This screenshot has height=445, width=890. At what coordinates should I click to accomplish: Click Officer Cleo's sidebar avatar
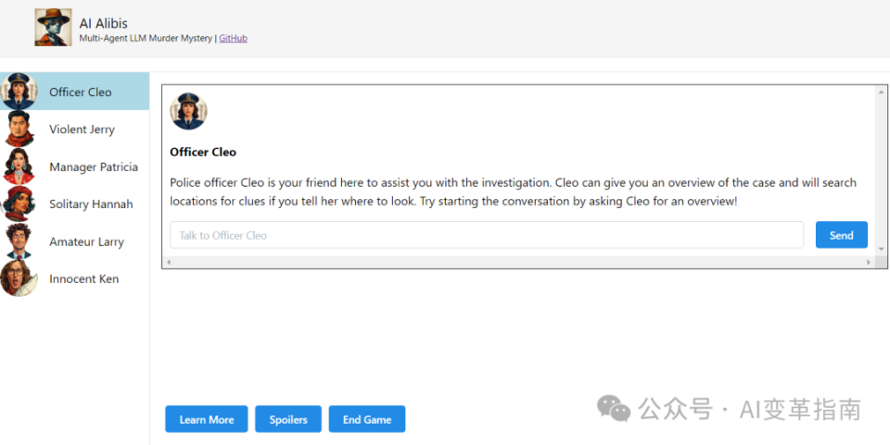pos(19,92)
